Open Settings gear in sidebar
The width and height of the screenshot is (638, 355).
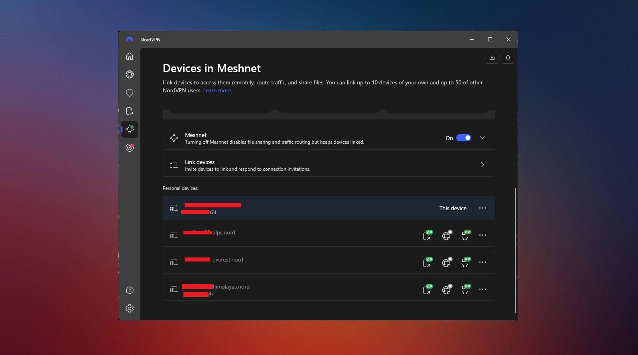coord(130,308)
